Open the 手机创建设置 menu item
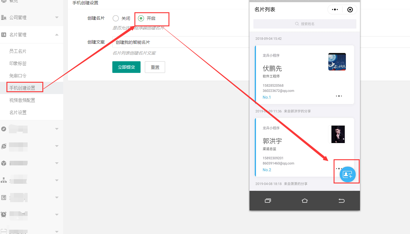 [22, 88]
